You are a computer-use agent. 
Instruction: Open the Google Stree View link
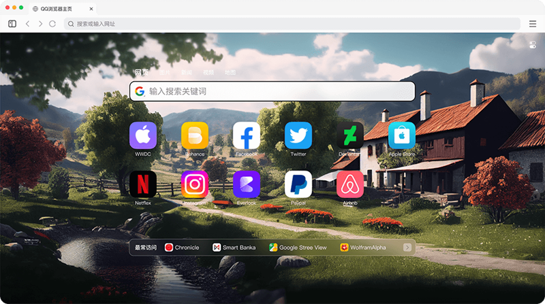pyautogui.click(x=298, y=248)
